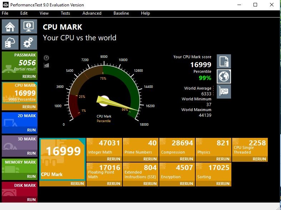Open the File menu
This screenshot has width=281, height=210.
click(5, 13)
